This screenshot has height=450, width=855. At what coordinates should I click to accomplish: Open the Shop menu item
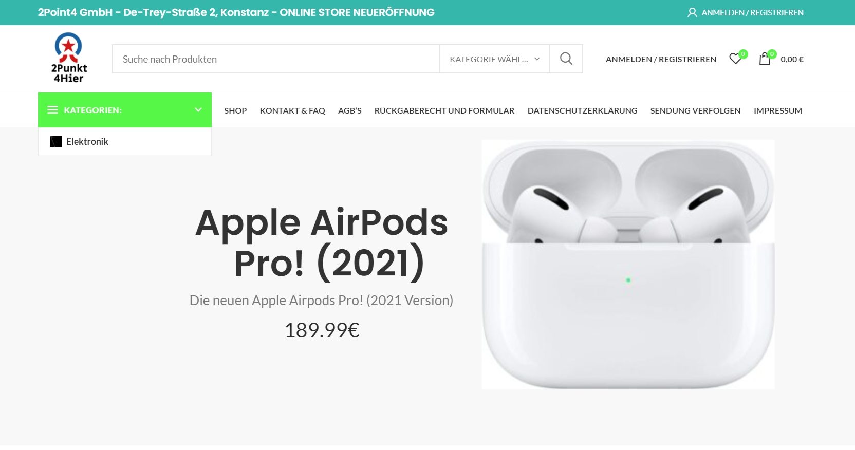[235, 110]
